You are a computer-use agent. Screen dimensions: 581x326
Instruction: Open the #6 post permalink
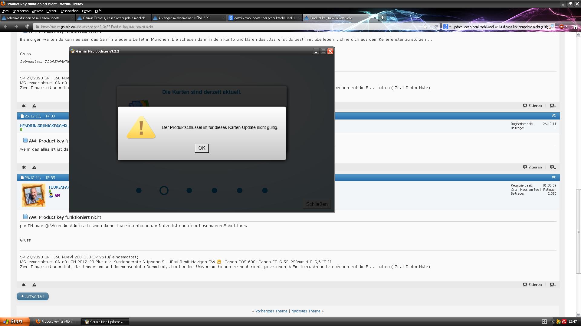point(554,177)
